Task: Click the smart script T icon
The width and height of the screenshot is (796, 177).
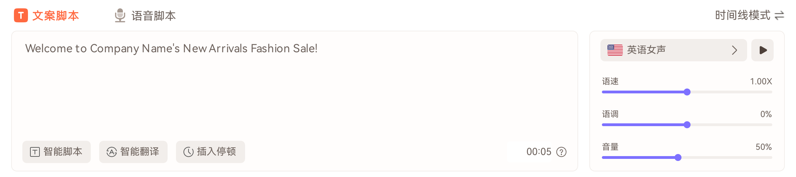Action: 35,152
